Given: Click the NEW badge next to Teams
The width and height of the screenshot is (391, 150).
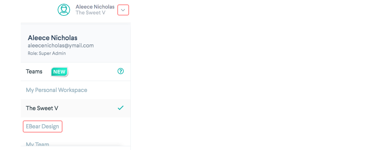Looking at the screenshot, I should pyautogui.click(x=59, y=72).
